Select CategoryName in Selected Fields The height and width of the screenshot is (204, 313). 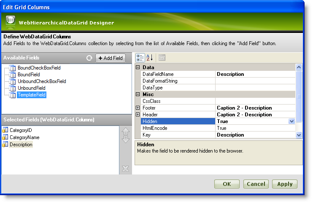coord(24,137)
